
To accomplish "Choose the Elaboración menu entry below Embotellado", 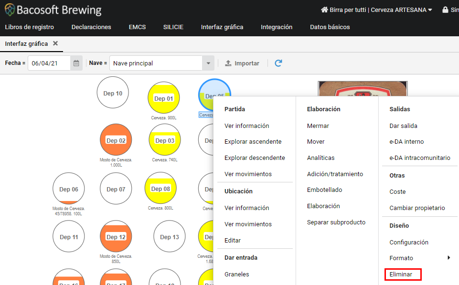I will pyautogui.click(x=323, y=206).
